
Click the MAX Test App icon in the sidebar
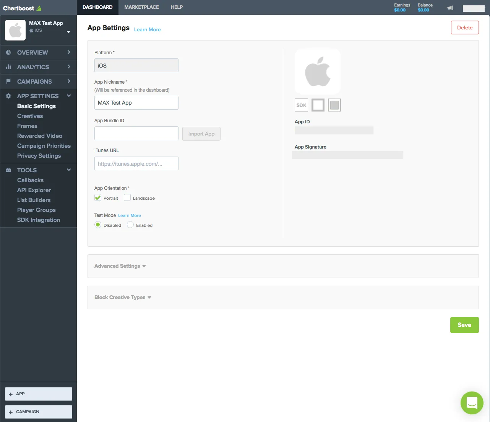coord(15,30)
